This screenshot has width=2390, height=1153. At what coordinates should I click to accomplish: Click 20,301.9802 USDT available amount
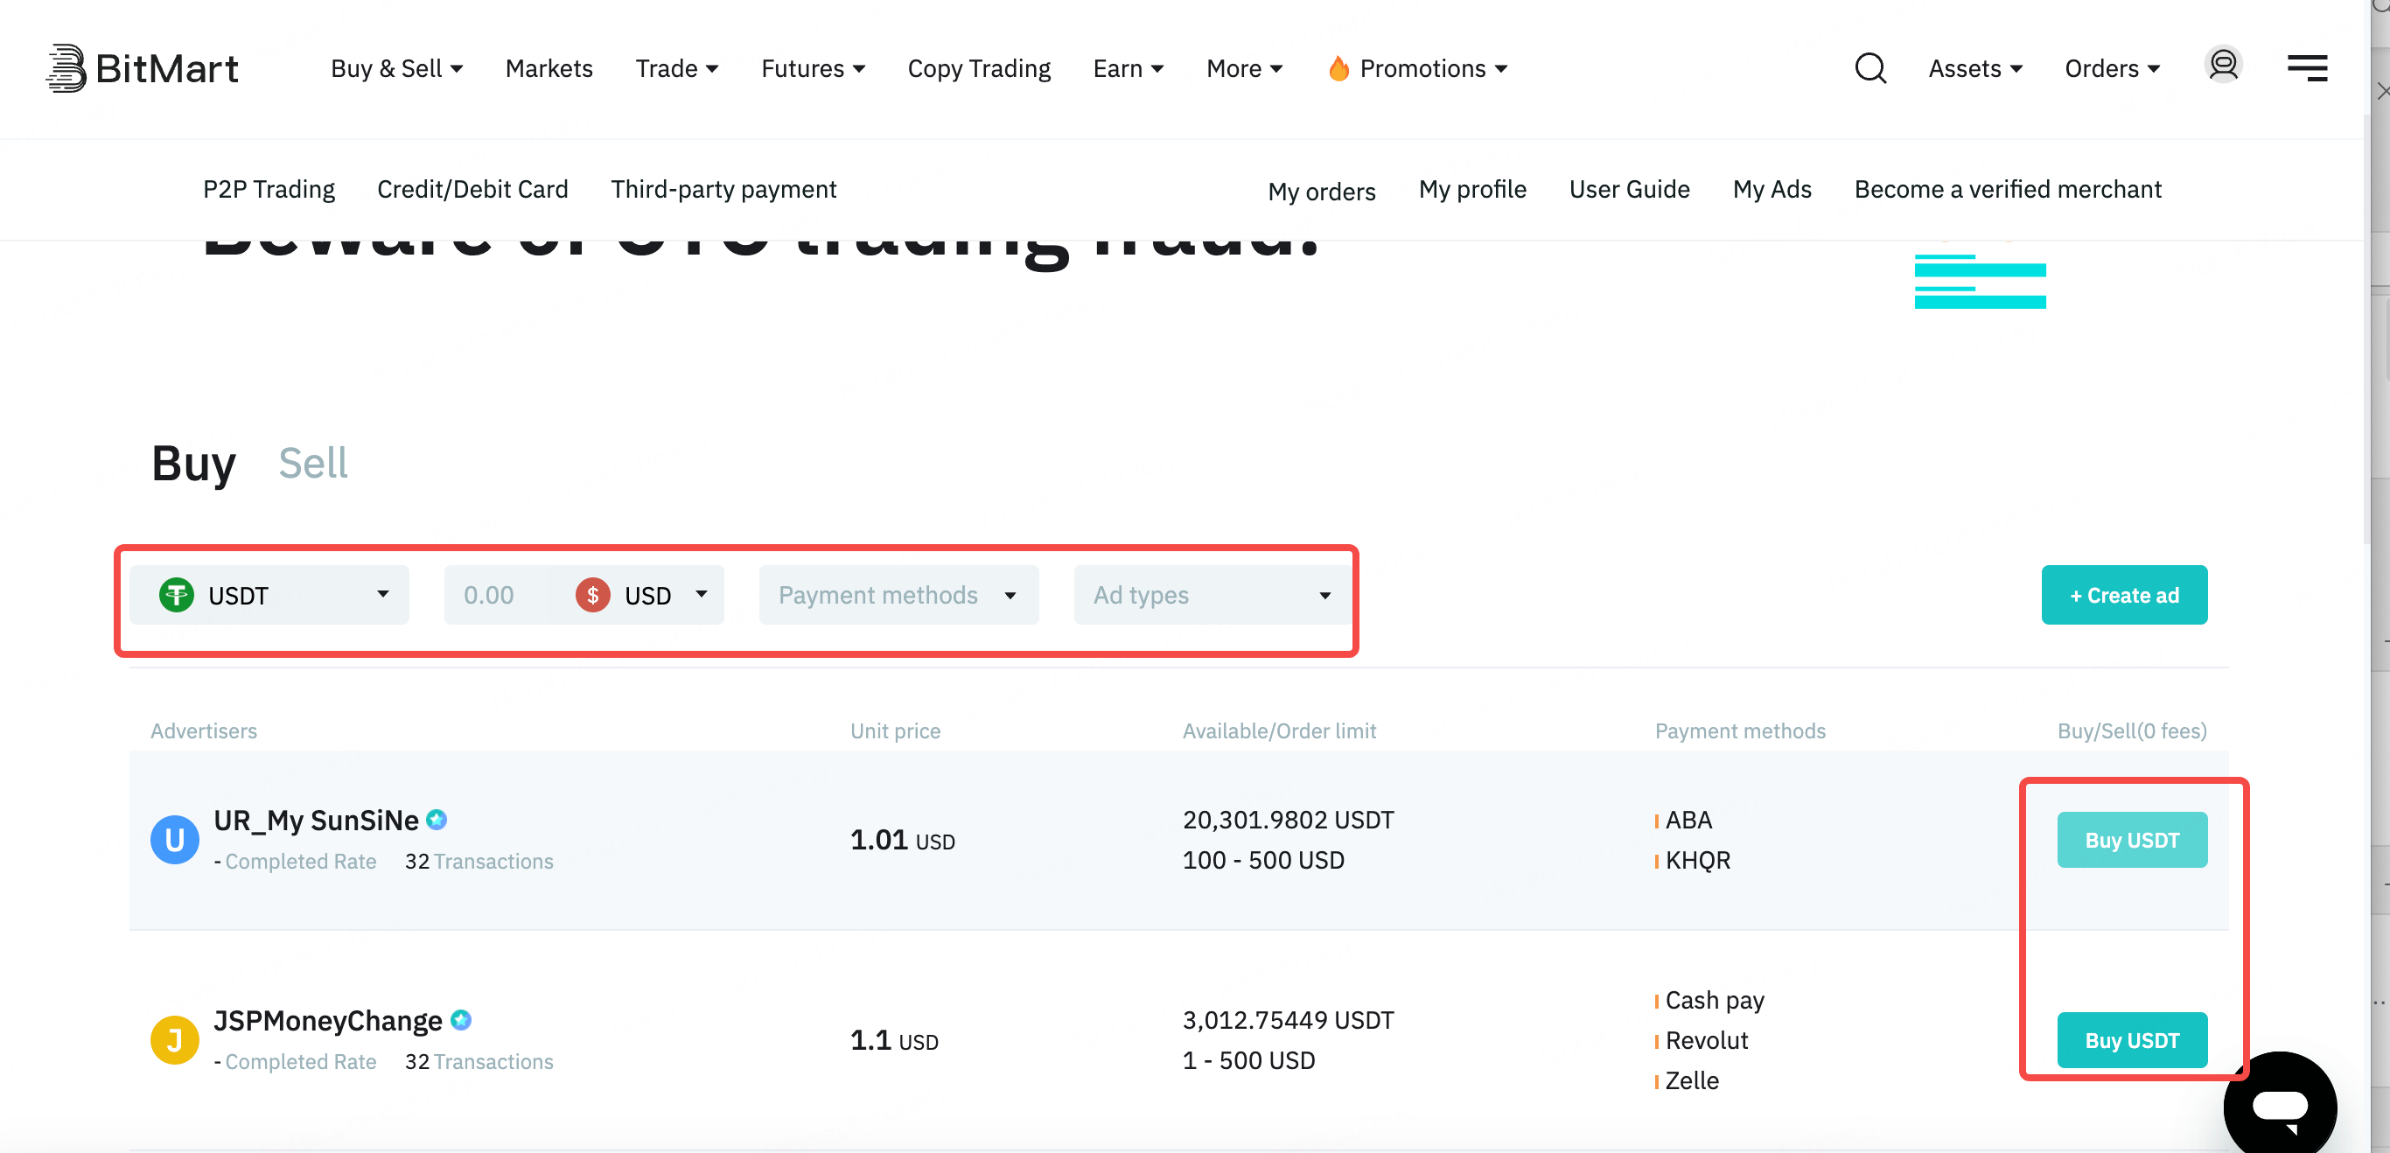coord(1288,819)
